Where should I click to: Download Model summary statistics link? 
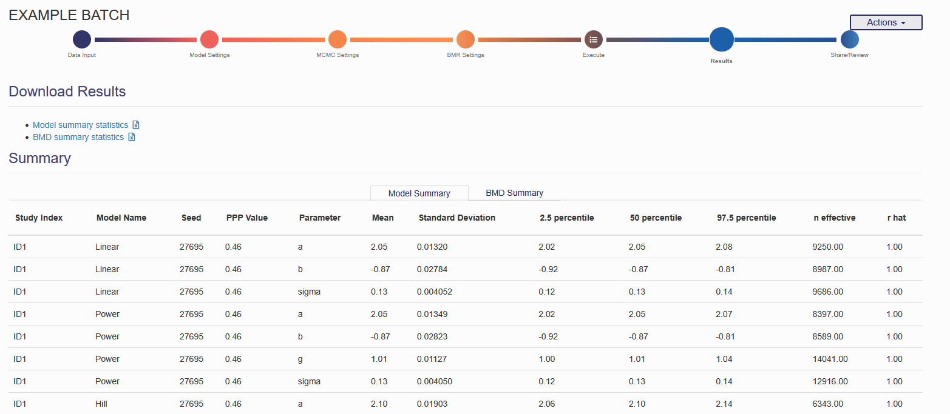pyautogui.click(x=80, y=125)
